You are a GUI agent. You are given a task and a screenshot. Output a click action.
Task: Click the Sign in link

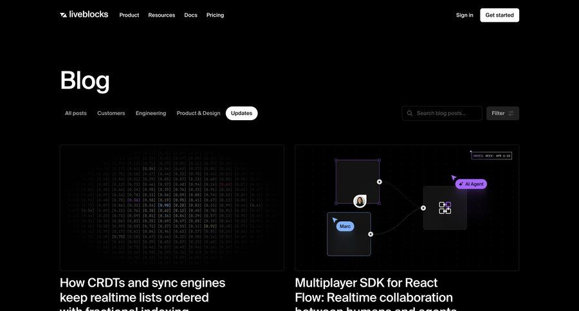click(464, 15)
